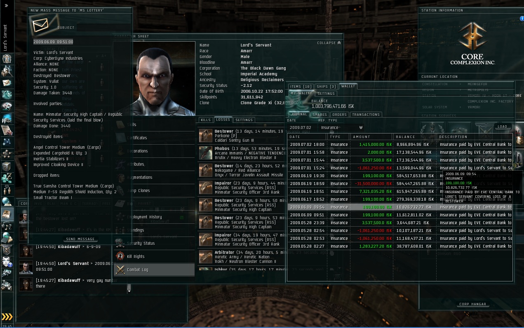
Task: Click the mail Subject input field
Action: click(103, 28)
